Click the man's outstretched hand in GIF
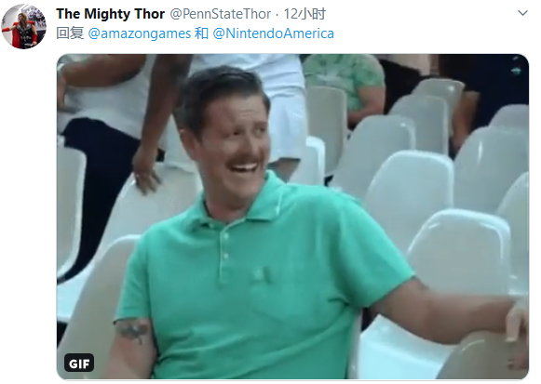The height and width of the screenshot is (384, 541). pyautogui.click(x=518, y=322)
